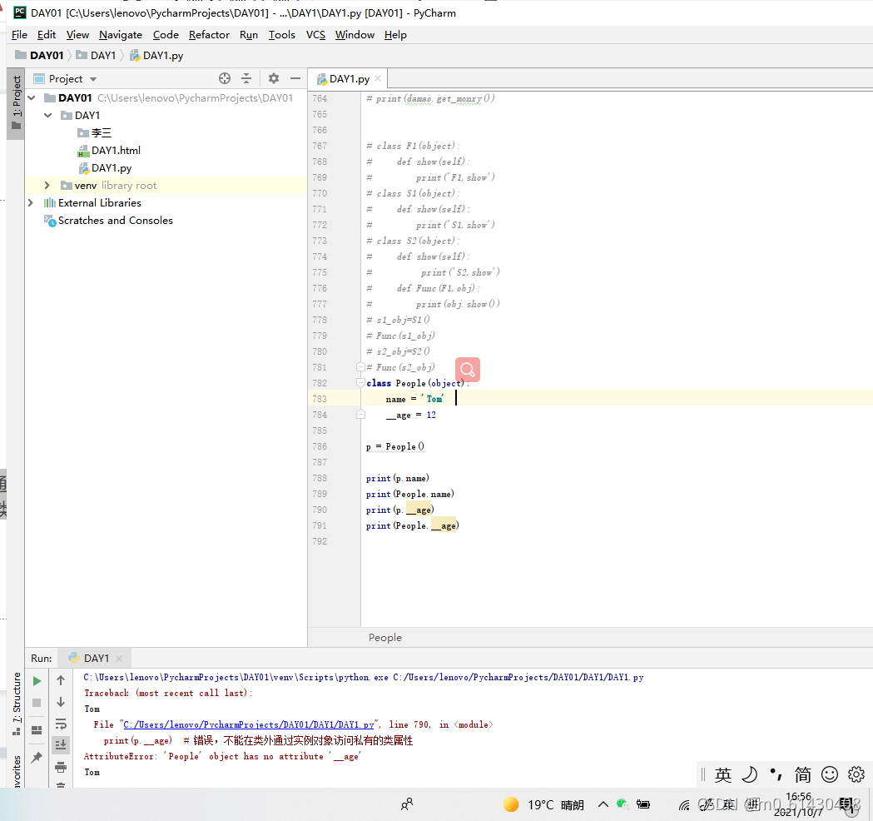The image size is (873, 821).
Task: Toggle Scroll to End in Run console
Action: coord(61,744)
